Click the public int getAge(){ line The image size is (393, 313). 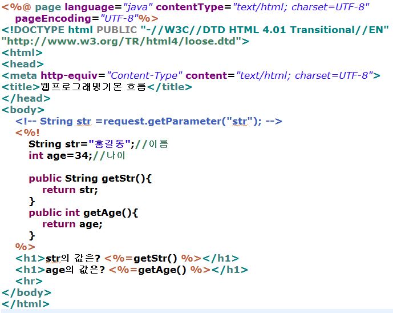click(x=83, y=213)
